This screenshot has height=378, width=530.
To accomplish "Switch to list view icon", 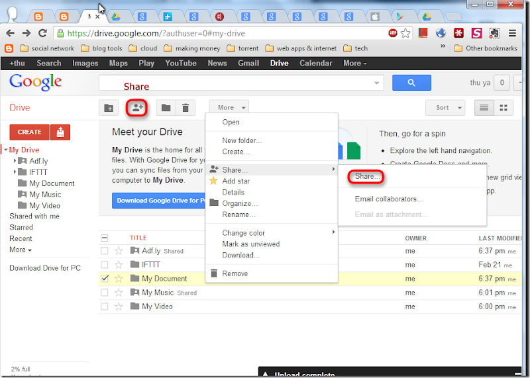I will click(484, 108).
